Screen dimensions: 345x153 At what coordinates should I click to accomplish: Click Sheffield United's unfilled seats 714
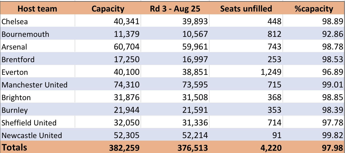pyautogui.click(x=246, y=123)
